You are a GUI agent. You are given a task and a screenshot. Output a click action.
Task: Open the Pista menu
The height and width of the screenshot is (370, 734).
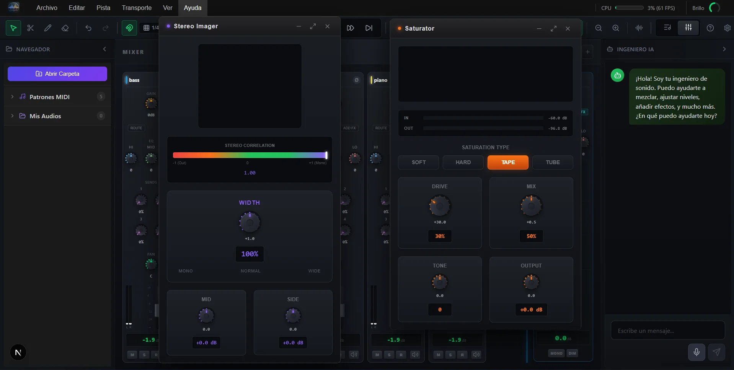point(103,8)
